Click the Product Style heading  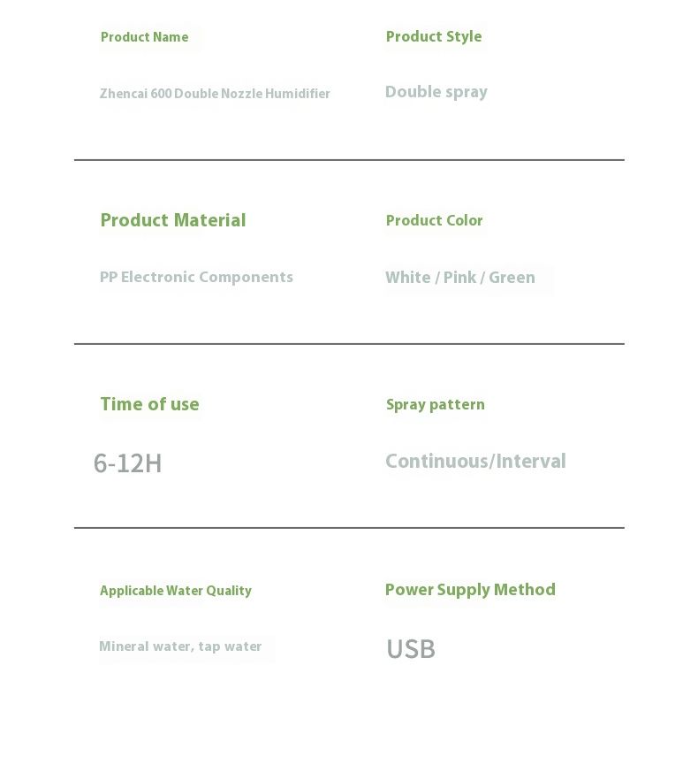coord(434,36)
